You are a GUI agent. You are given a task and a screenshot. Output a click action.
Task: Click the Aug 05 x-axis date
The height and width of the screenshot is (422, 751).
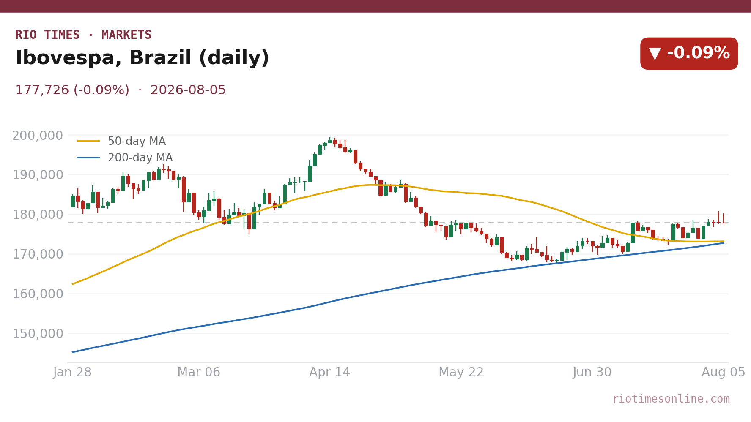[x=723, y=373]
